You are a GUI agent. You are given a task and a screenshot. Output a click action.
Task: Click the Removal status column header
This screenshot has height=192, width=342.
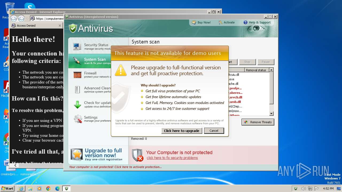(257, 70)
